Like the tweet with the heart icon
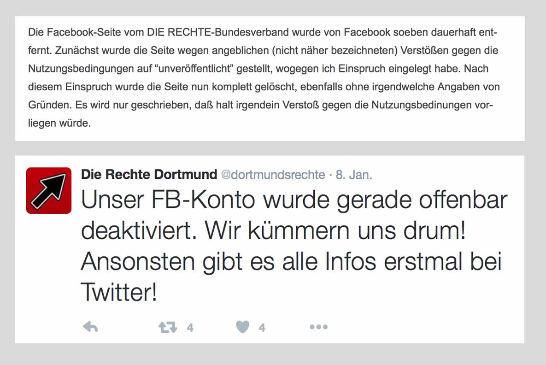This screenshot has width=546, height=365. click(243, 327)
